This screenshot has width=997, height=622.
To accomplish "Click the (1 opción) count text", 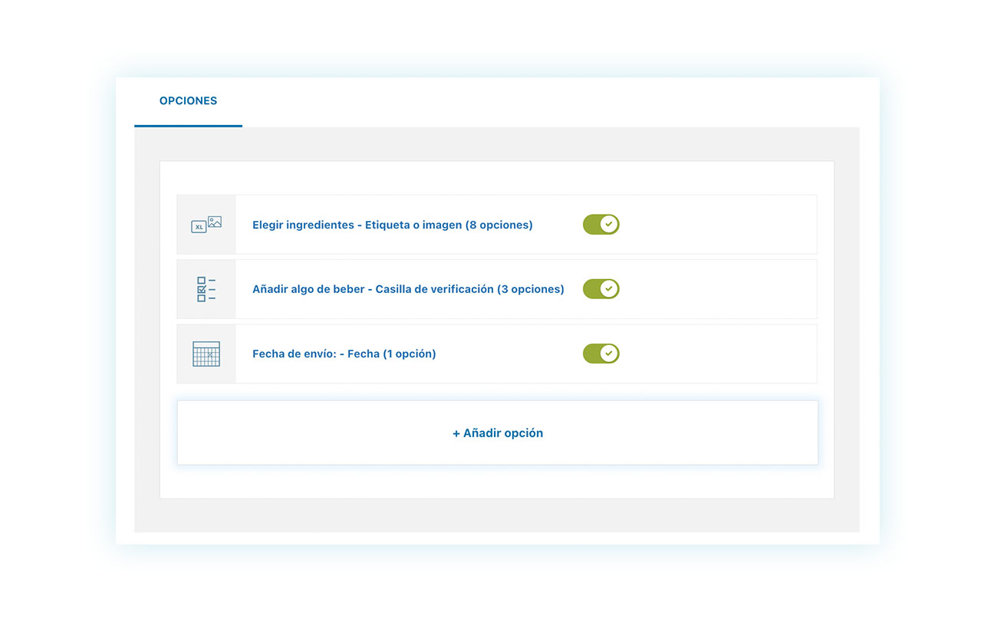I will (x=410, y=354).
